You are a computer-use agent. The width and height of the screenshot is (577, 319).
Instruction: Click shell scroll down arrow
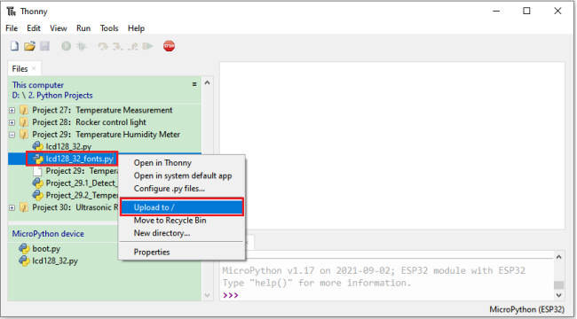click(x=559, y=295)
